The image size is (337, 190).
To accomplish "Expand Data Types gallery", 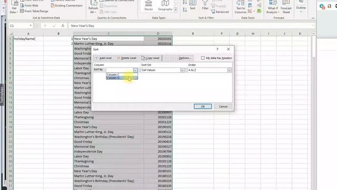I will pos(176,9).
